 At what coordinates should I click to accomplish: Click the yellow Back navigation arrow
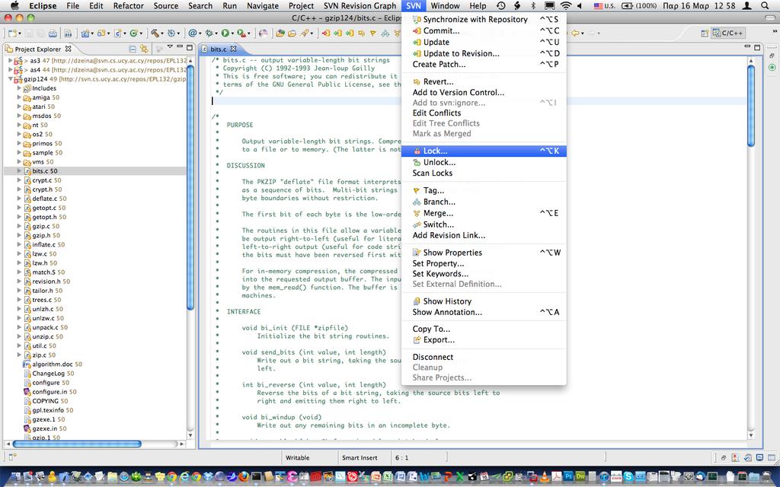pyautogui.click(x=576, y=33)
